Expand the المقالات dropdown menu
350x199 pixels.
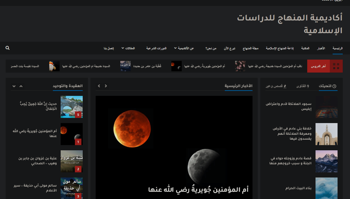130,48
